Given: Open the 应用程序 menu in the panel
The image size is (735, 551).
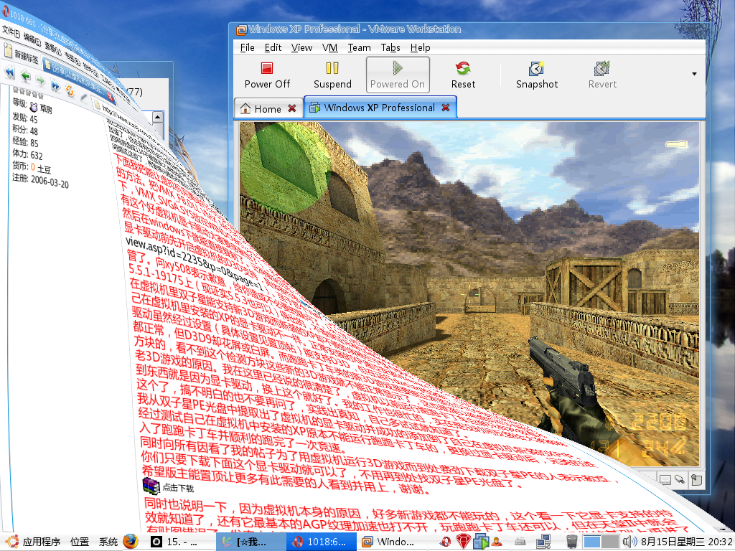Looking at the screenshot, I should (41, 542).
